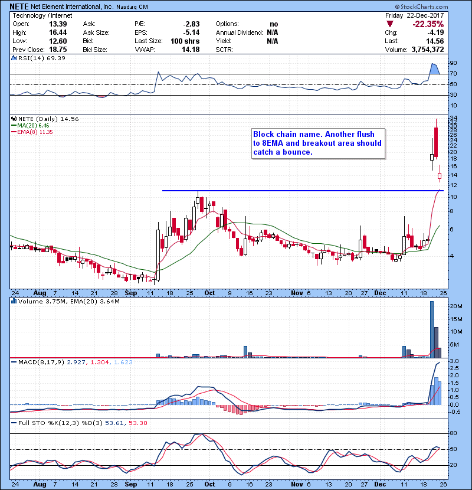
Task: Click the MACD histogram value 1.623
Action: point(123,362)
